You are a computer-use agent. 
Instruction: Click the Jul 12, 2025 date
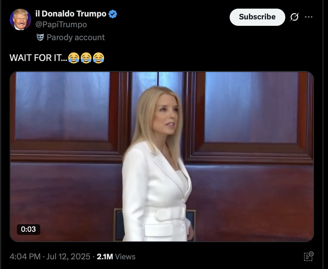(68, 256)
